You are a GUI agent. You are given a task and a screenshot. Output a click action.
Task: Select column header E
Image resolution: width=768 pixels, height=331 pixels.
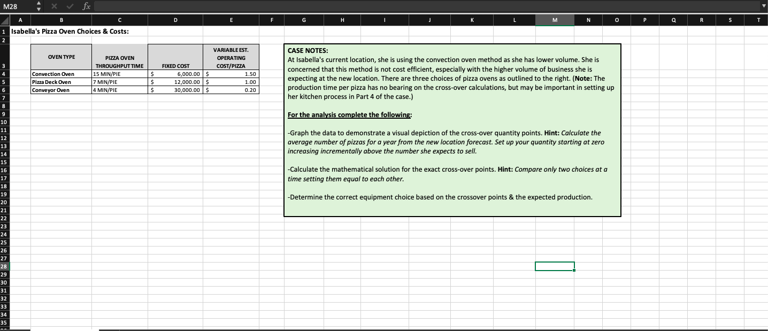click(231, 21)
